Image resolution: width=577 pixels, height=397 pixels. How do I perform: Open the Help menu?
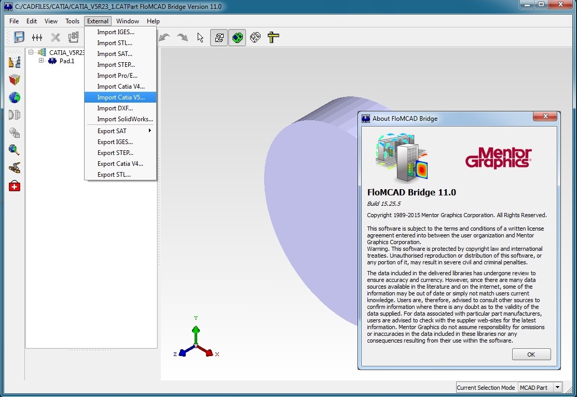tap(154, 21)
